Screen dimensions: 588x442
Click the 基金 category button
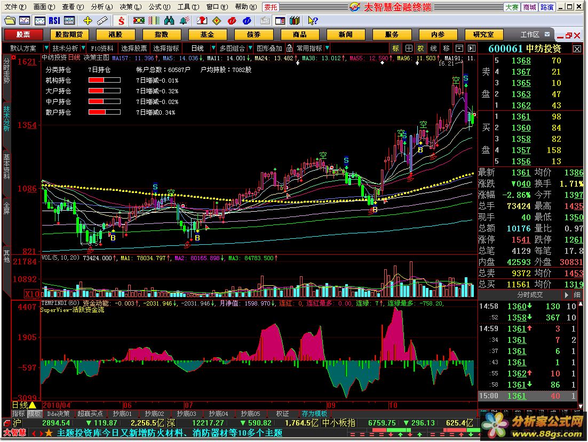[x=208, y=35]
